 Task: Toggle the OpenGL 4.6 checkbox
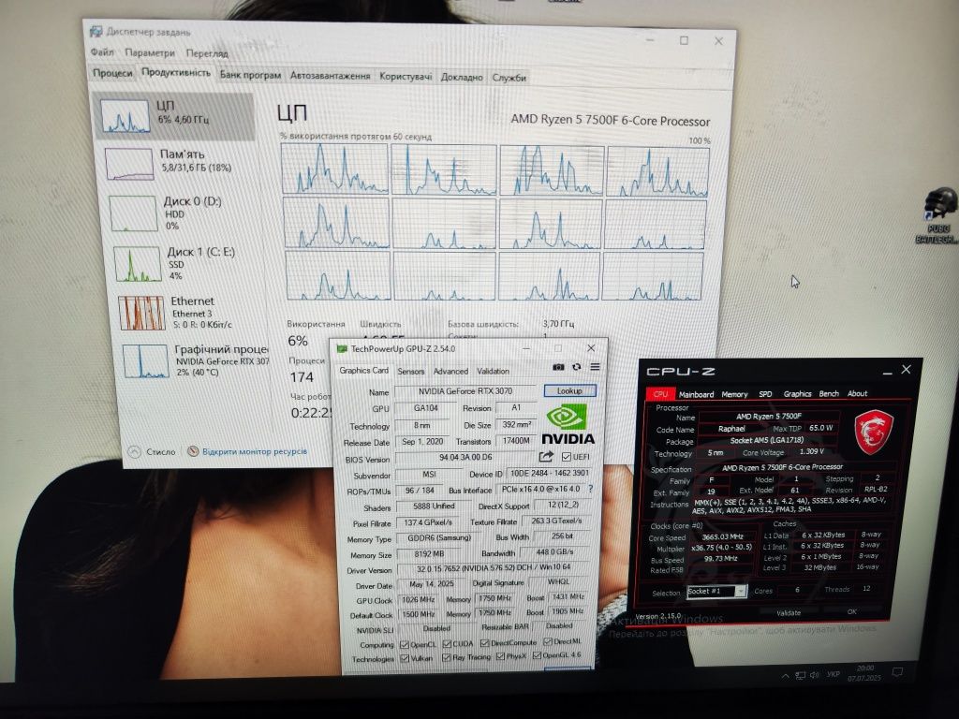[x=537, y=656]
